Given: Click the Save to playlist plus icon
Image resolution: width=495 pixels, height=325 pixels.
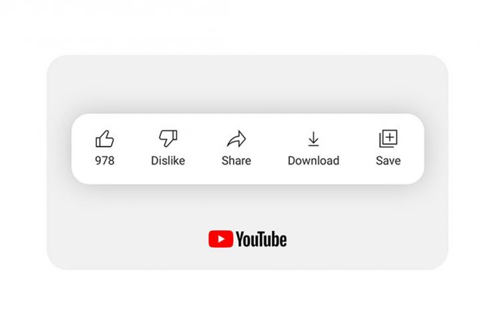Looking at the screenshot, I should (x=388, y=138).
